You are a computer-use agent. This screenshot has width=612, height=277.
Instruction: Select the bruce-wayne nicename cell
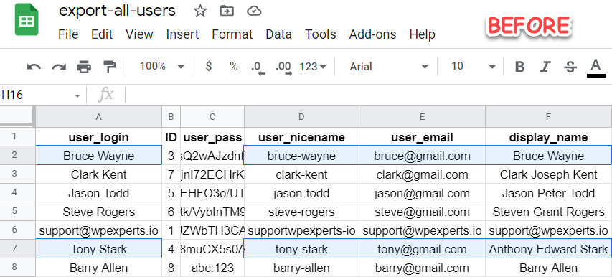pyautogui.click(x=301, y=156)
